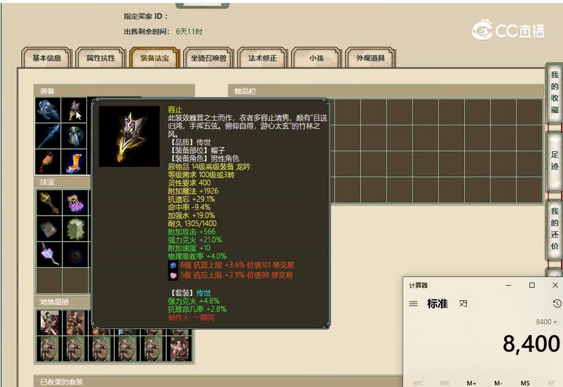
Task: Switch to the 坐骑召唤兽 tab
Action: click(x=208, y=58)
